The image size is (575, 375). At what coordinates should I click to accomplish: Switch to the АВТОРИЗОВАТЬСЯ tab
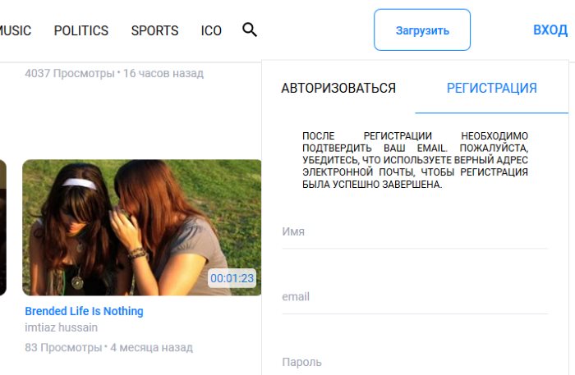tap(338, 89)
